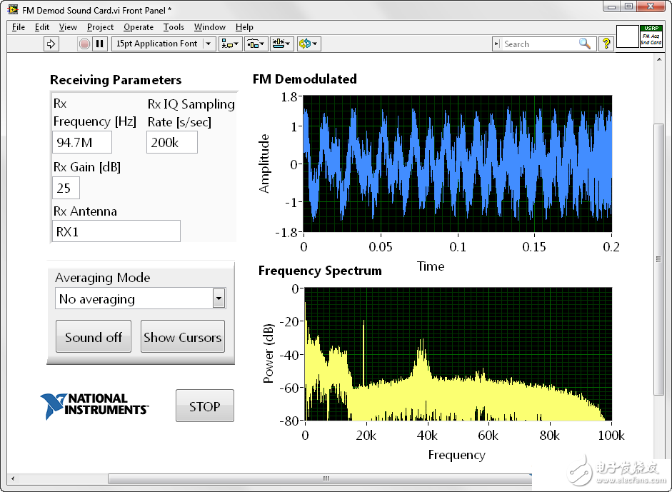Open the Tools menu

tap(174, 27)
